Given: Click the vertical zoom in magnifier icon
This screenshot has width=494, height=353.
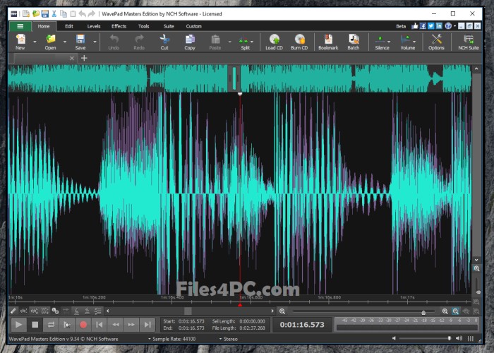Looking at the screenshot, I should click(x=476, y=268).
